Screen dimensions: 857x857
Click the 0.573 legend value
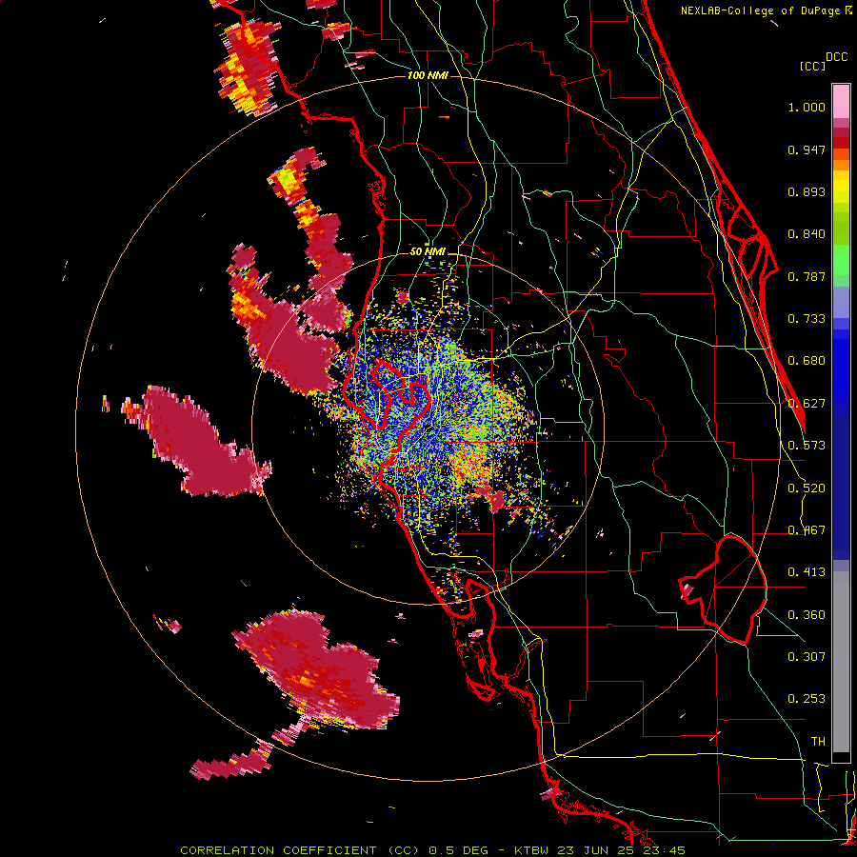(807, 446)
